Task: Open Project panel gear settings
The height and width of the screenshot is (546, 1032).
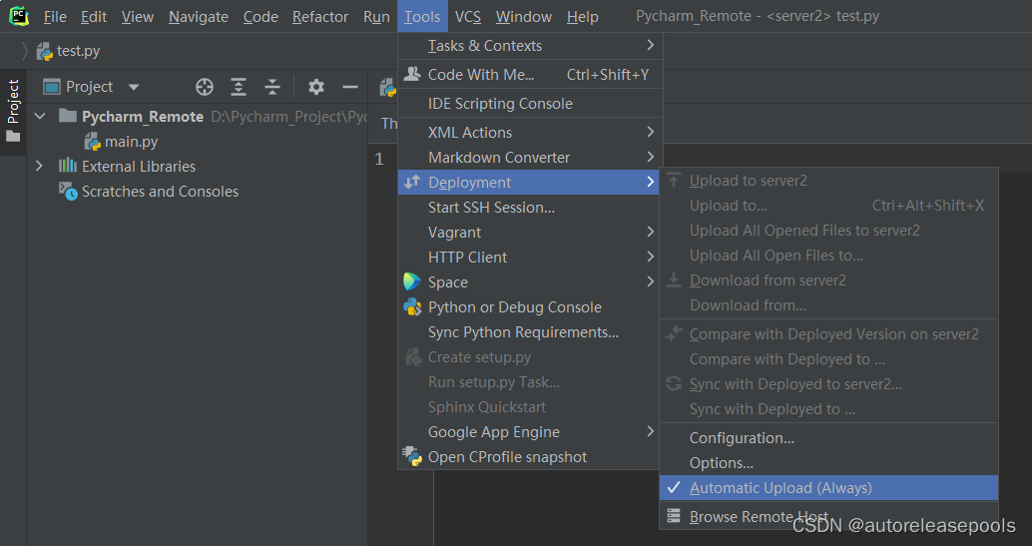Action: 316,87
